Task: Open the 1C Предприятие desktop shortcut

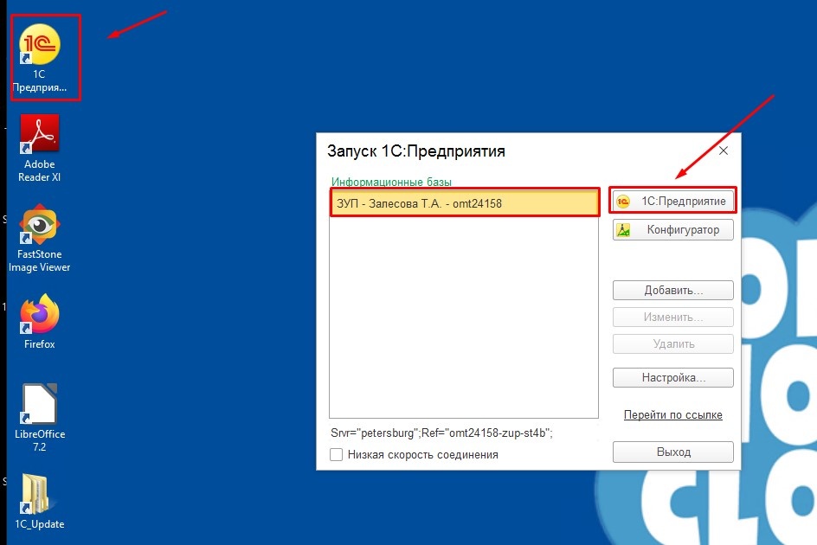Action: point(40,57)
